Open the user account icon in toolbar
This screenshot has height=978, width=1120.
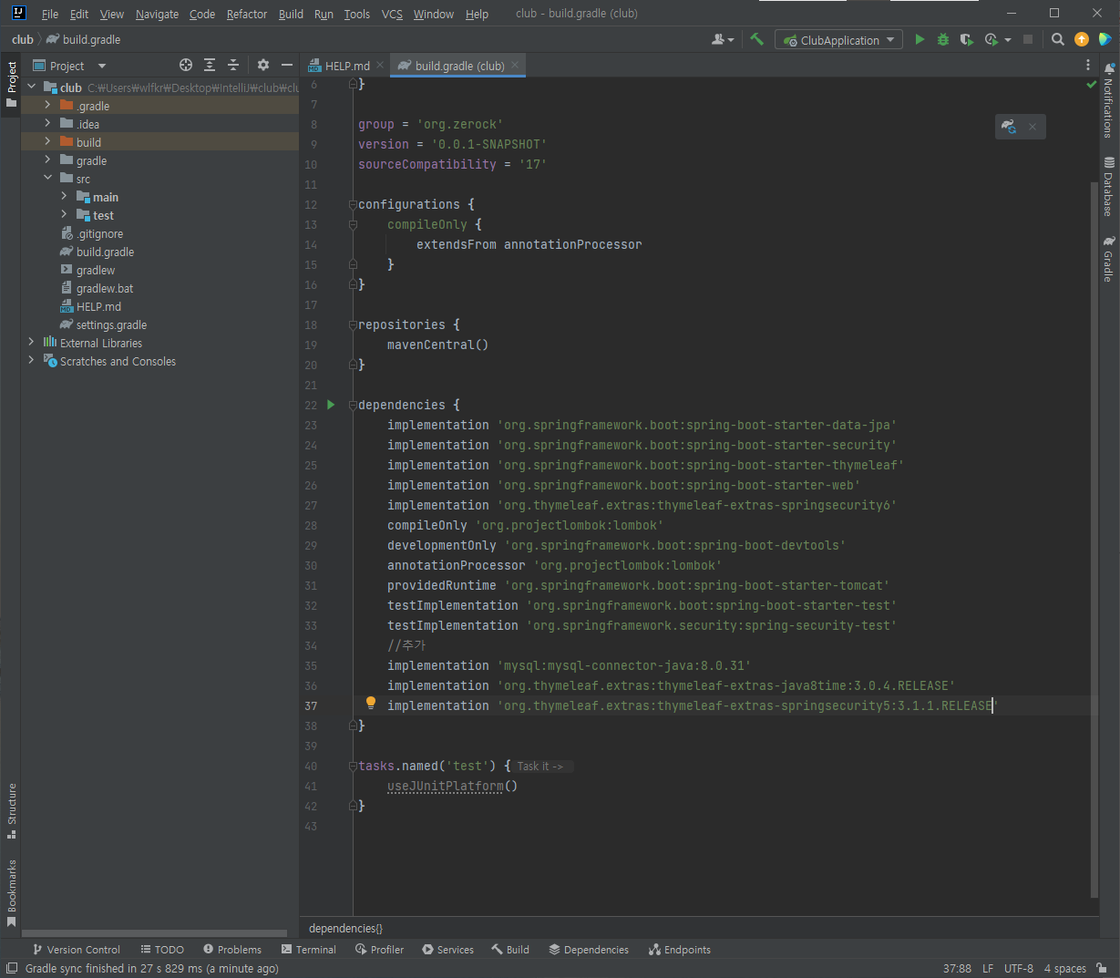coord(723,39)
